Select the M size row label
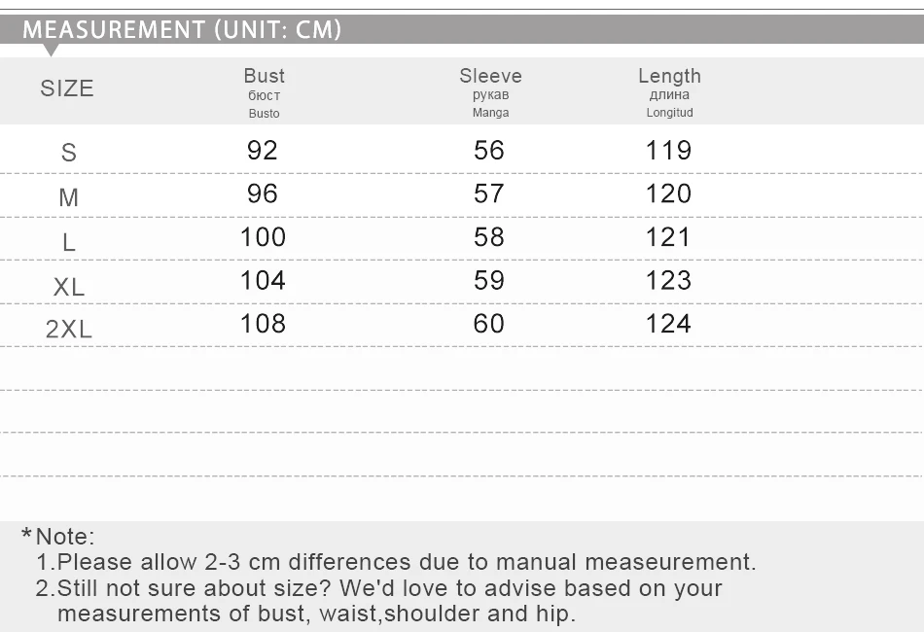924x632 pixels. [x=69, y=197]
